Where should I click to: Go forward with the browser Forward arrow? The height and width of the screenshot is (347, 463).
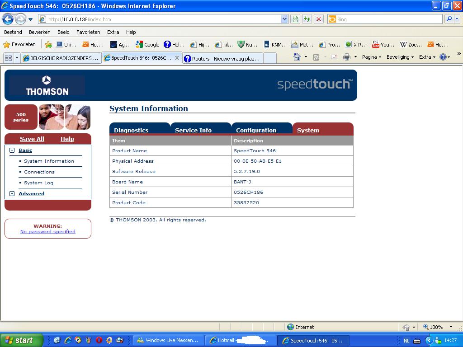20,19
